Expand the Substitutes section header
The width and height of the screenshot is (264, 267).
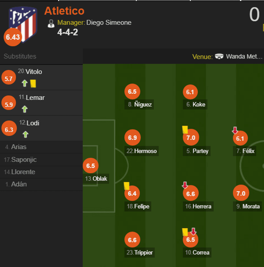(x=20, y=56)
